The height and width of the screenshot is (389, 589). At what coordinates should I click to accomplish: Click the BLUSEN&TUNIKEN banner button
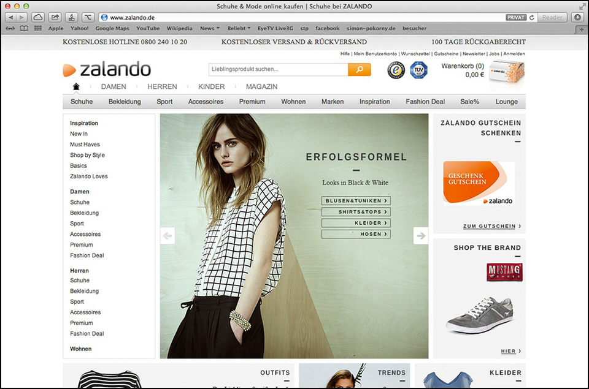tap(356, 201)
